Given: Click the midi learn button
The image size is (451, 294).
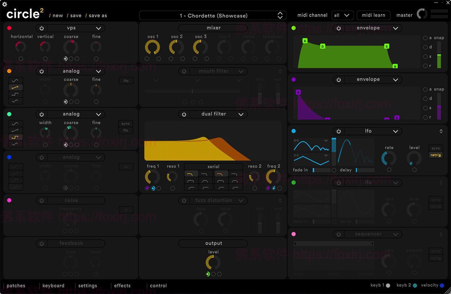Looking at the screenshot, I should 373,15.
